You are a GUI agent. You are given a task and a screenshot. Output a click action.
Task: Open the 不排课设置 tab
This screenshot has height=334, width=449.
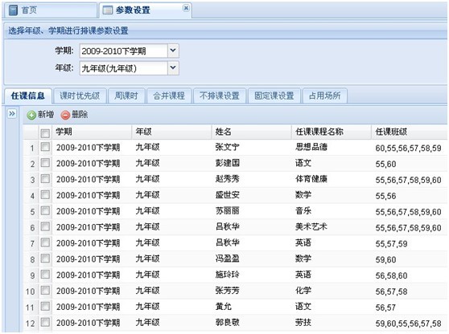tap(220, 96)
